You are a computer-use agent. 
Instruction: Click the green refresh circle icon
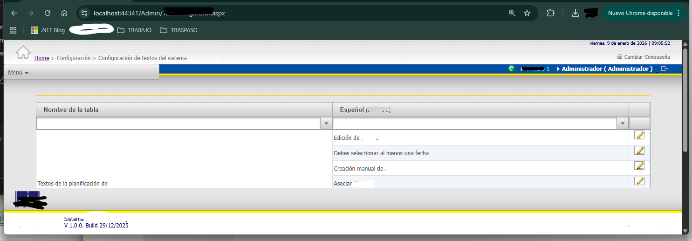click(x=511, y=69)
